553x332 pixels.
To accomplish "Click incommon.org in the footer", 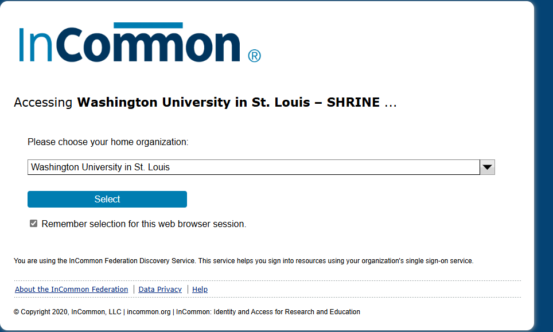I will (x=149, y=312).
